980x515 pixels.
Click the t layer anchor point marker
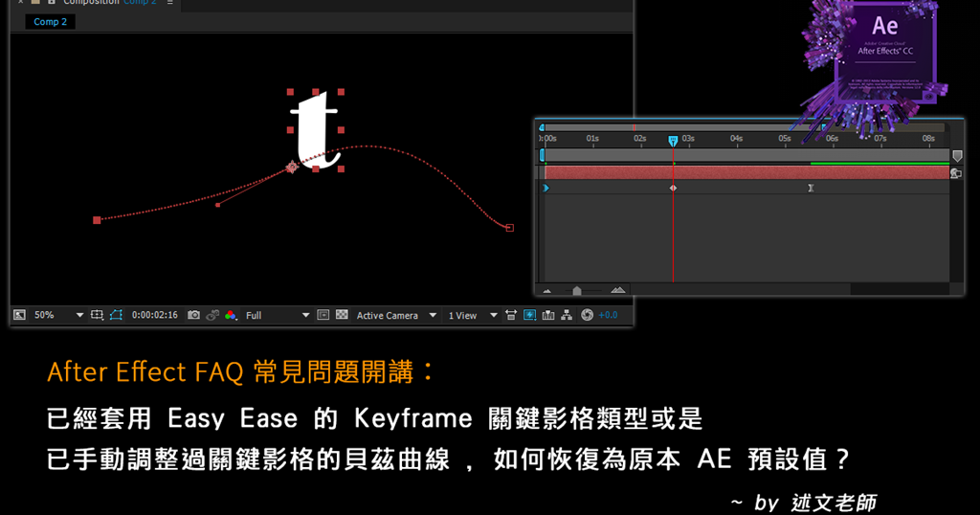pyautogui.click(x=292, y=167)
